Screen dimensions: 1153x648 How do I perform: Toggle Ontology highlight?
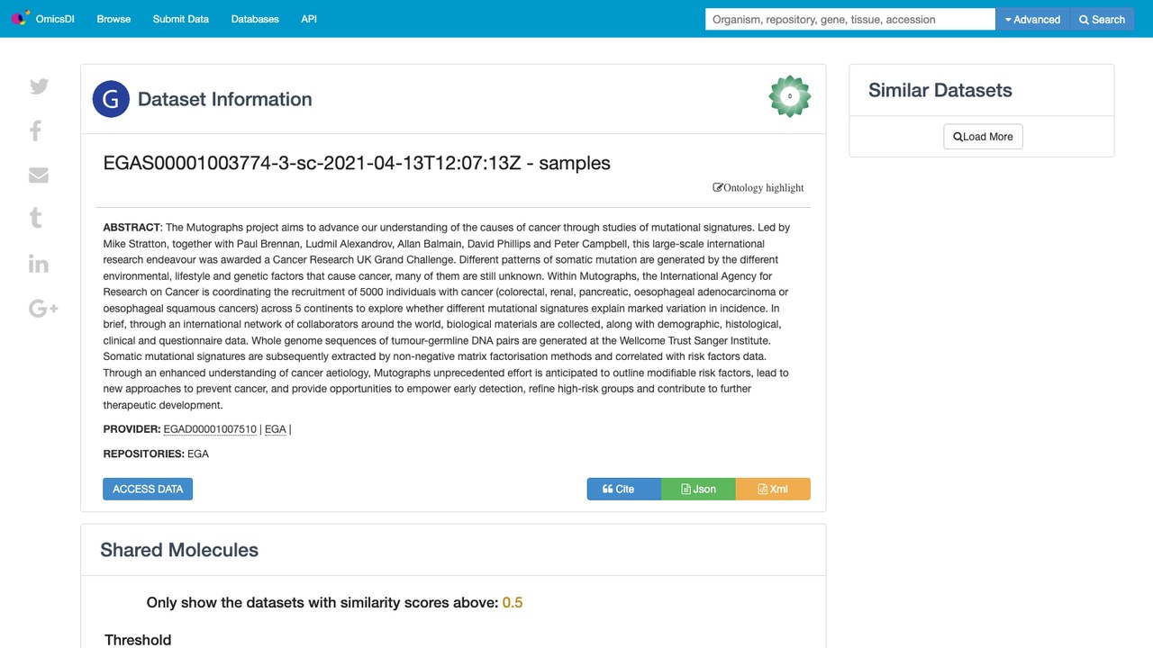[x=758, y=187]
